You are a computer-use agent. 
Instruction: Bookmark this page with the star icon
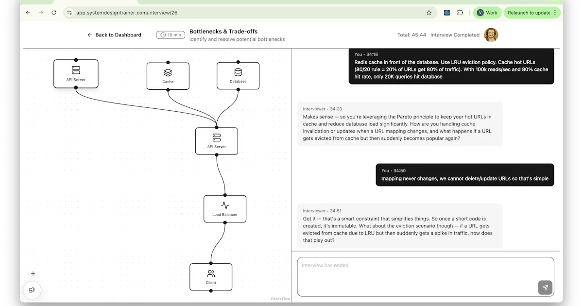(429, 13)
